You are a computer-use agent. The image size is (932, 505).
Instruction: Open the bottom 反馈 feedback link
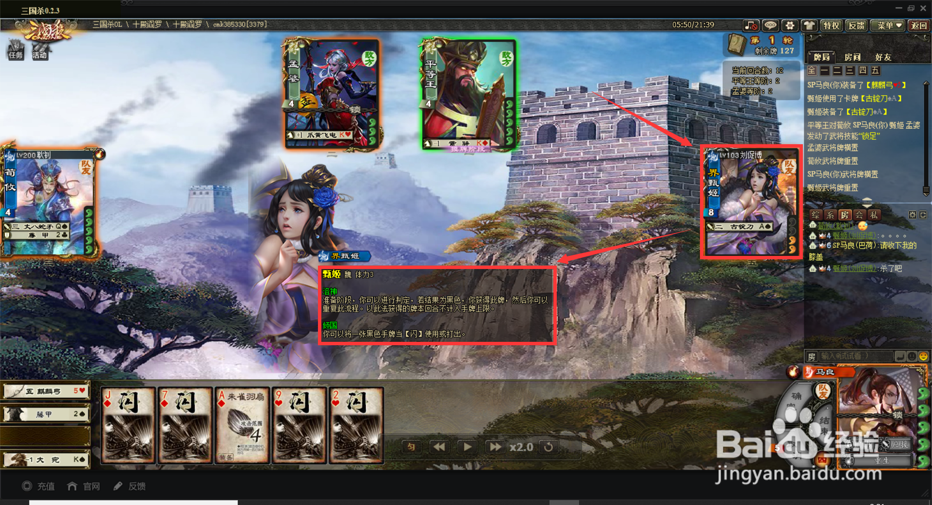[x=130, y=486]
